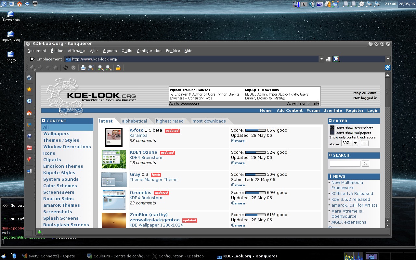
Task: Click the home icon in top panel
Action: (19, 4)
